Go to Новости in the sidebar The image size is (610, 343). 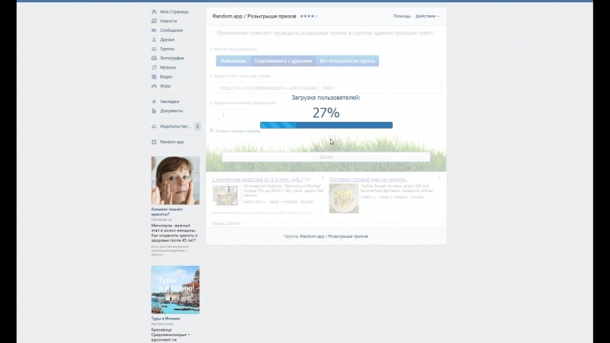(168, 21)
